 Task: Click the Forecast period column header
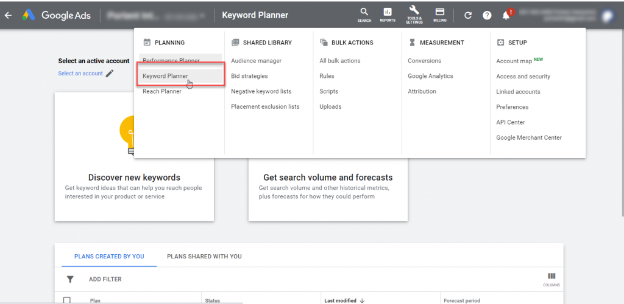tap(462, 301)
